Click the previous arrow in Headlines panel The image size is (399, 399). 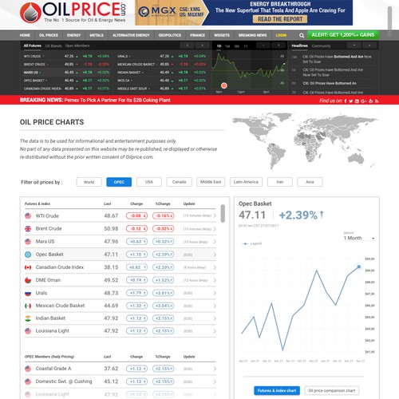354,45
